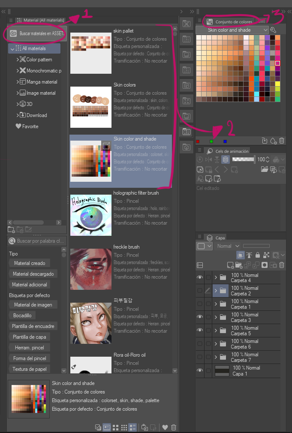Screen dimensions: 292x433
Task: Delete layer with trash icon in Capa panel
Action: [282, 265]
